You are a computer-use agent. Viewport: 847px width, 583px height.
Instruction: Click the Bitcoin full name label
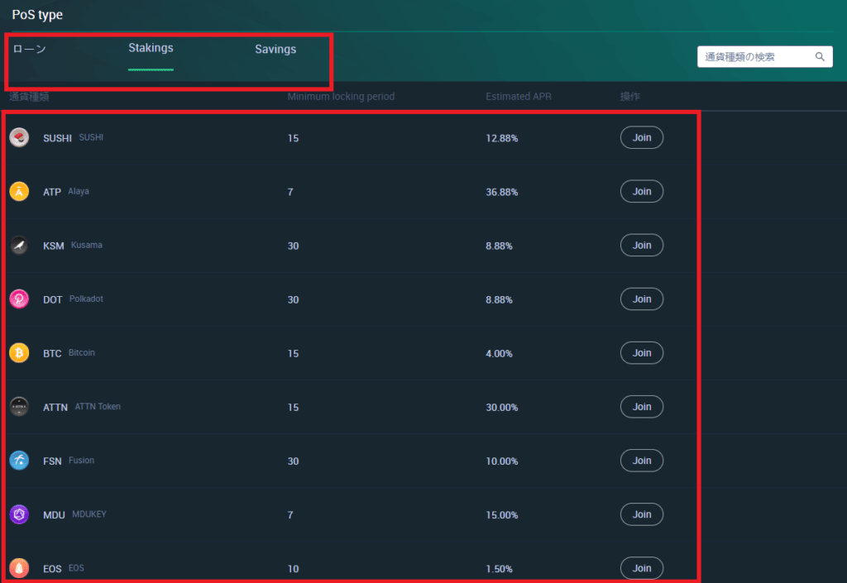coord(82,352)
